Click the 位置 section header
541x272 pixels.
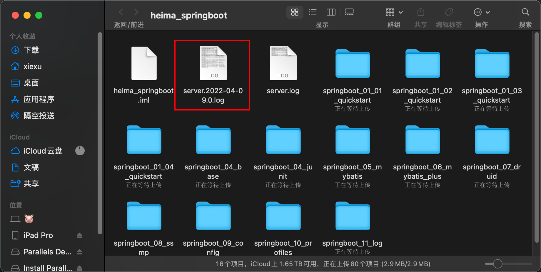coord(16,205)
